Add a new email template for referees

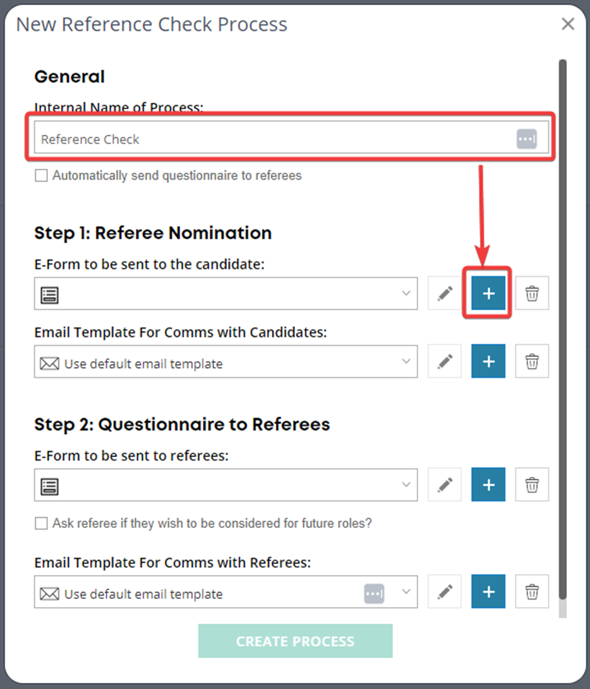click(x=488, y=591)
